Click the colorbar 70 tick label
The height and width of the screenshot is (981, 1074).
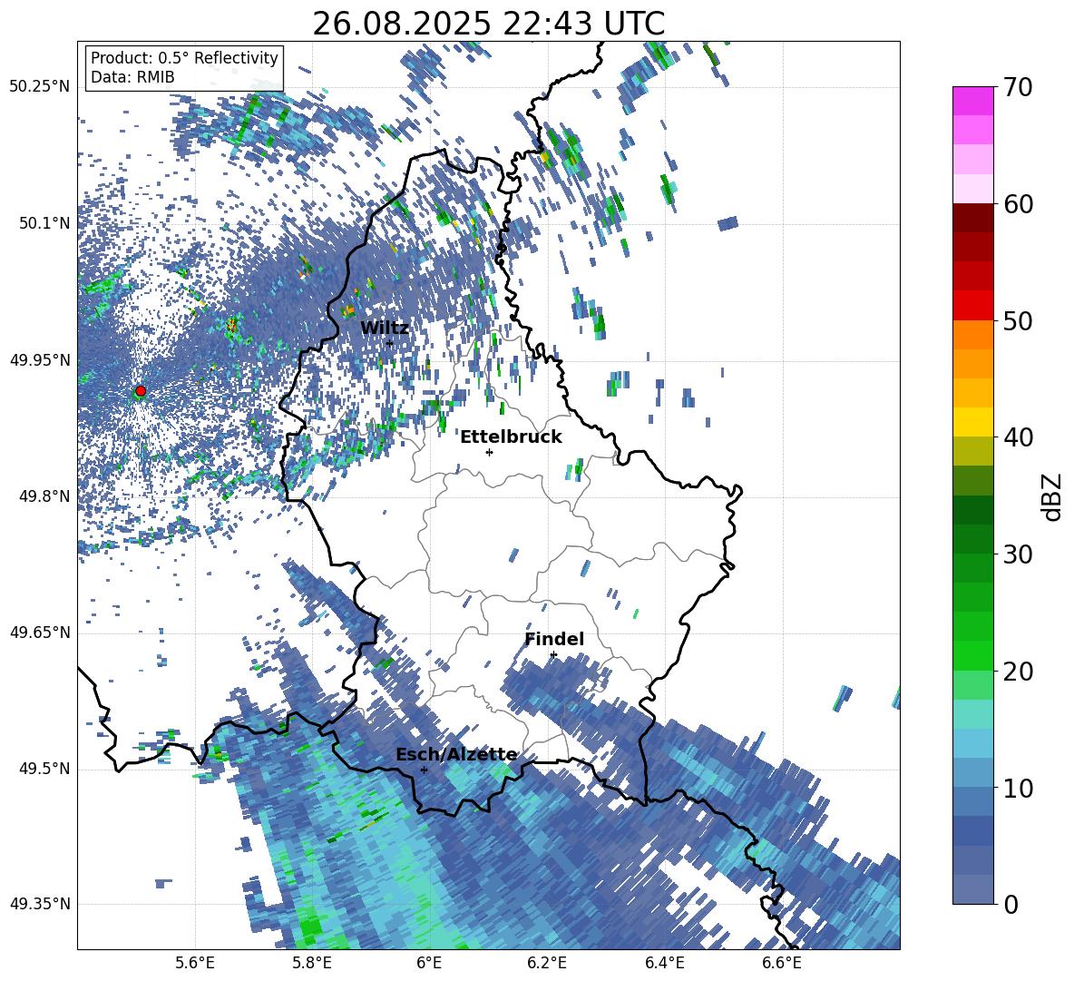1018,87
